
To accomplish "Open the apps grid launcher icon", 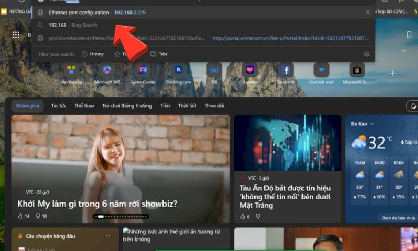I will click(x=16, y=35).
